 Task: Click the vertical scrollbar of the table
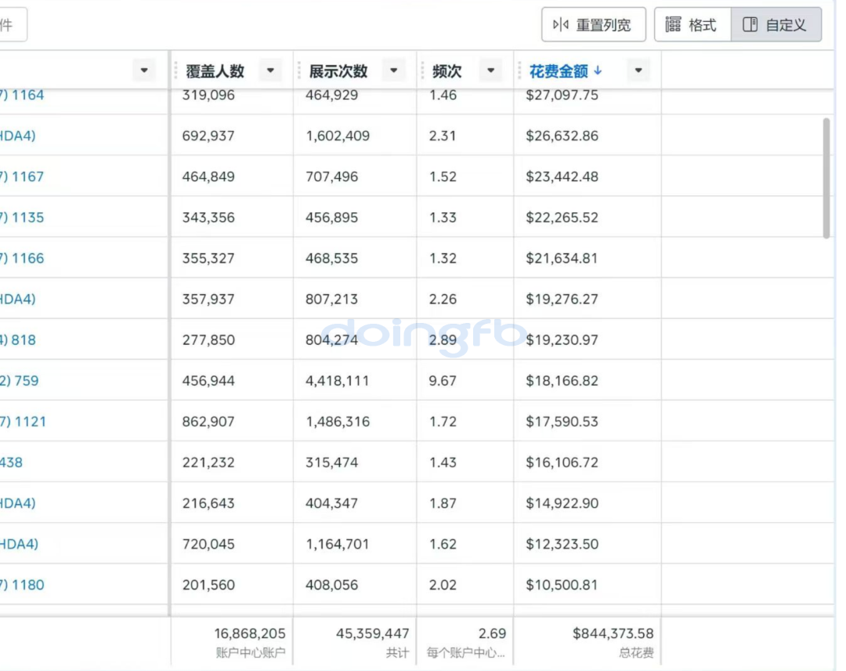(x=826, y=178)
